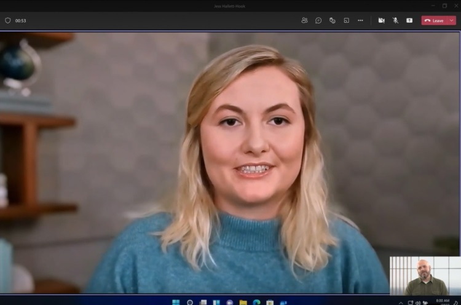Click the 00:53 call duration timer
Screen dimensions: 461x305
pyautogui.click(x=21, y=20)
